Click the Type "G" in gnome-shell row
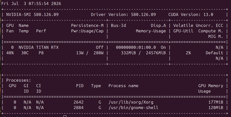This screenshot has width=231, height=117. (x=100, y=108)
